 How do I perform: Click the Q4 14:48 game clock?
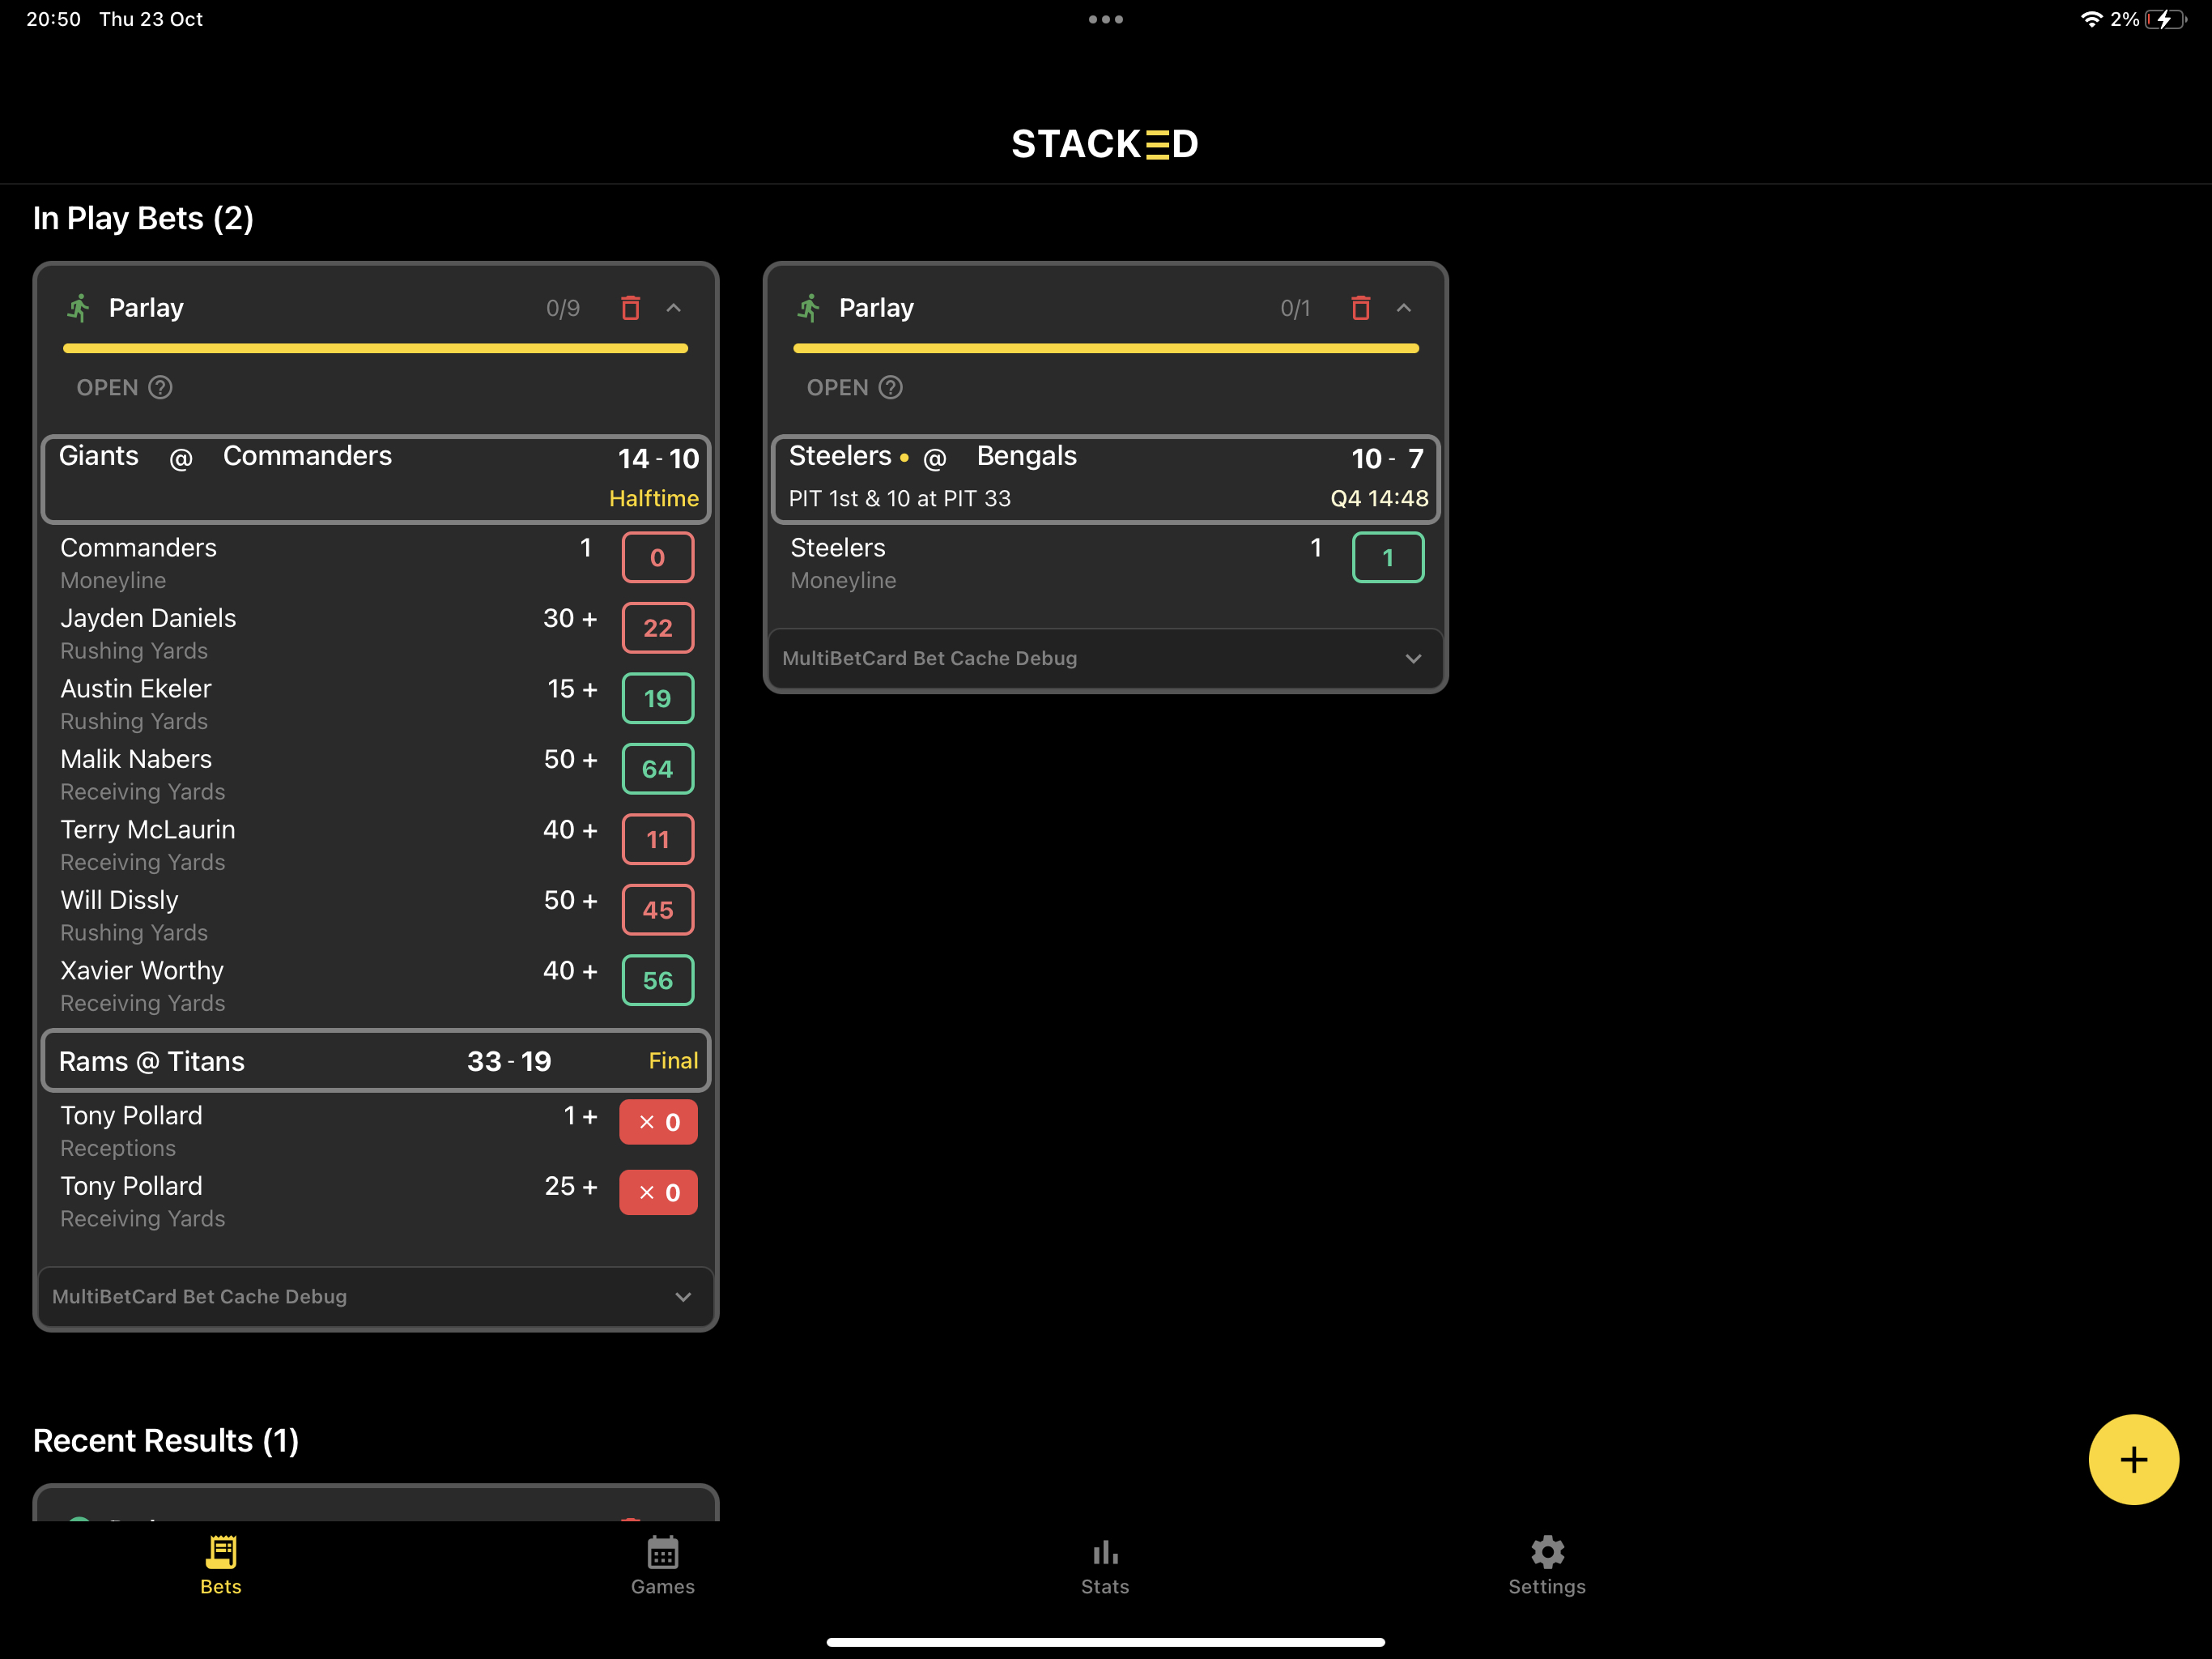coord(1379,498)
